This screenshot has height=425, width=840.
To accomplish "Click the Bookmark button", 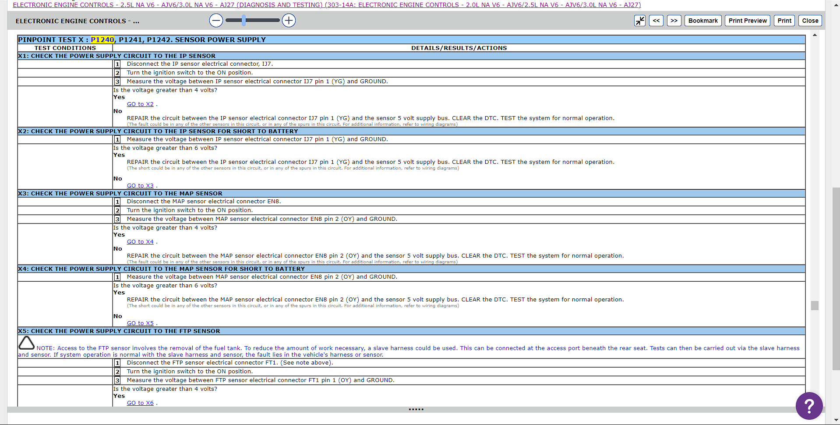I will [702, 21].
